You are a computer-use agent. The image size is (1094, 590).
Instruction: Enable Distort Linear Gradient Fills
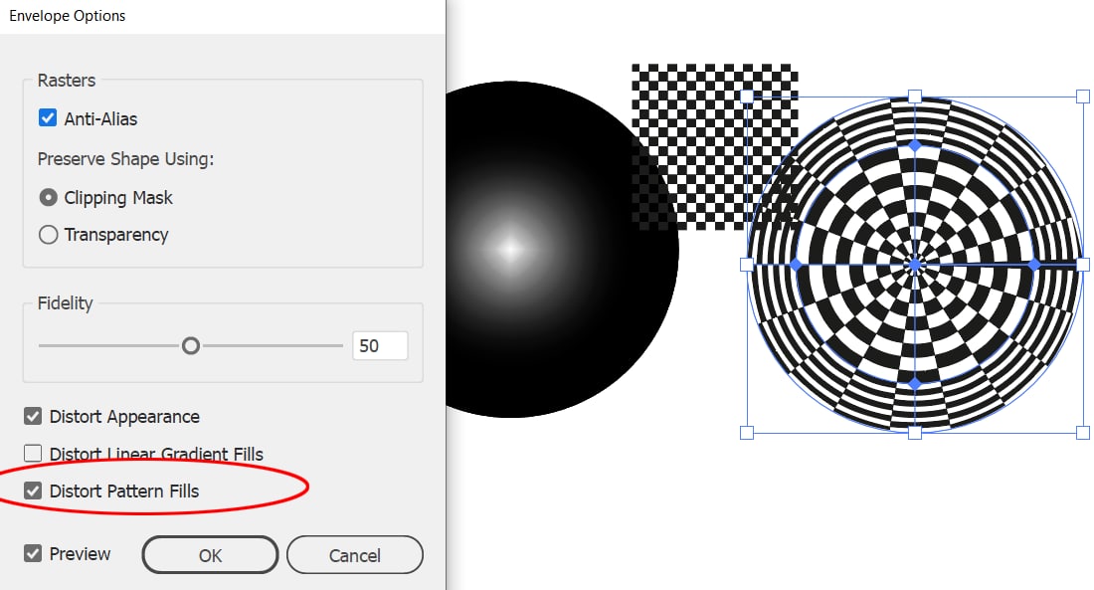click(x=33, y=453)
